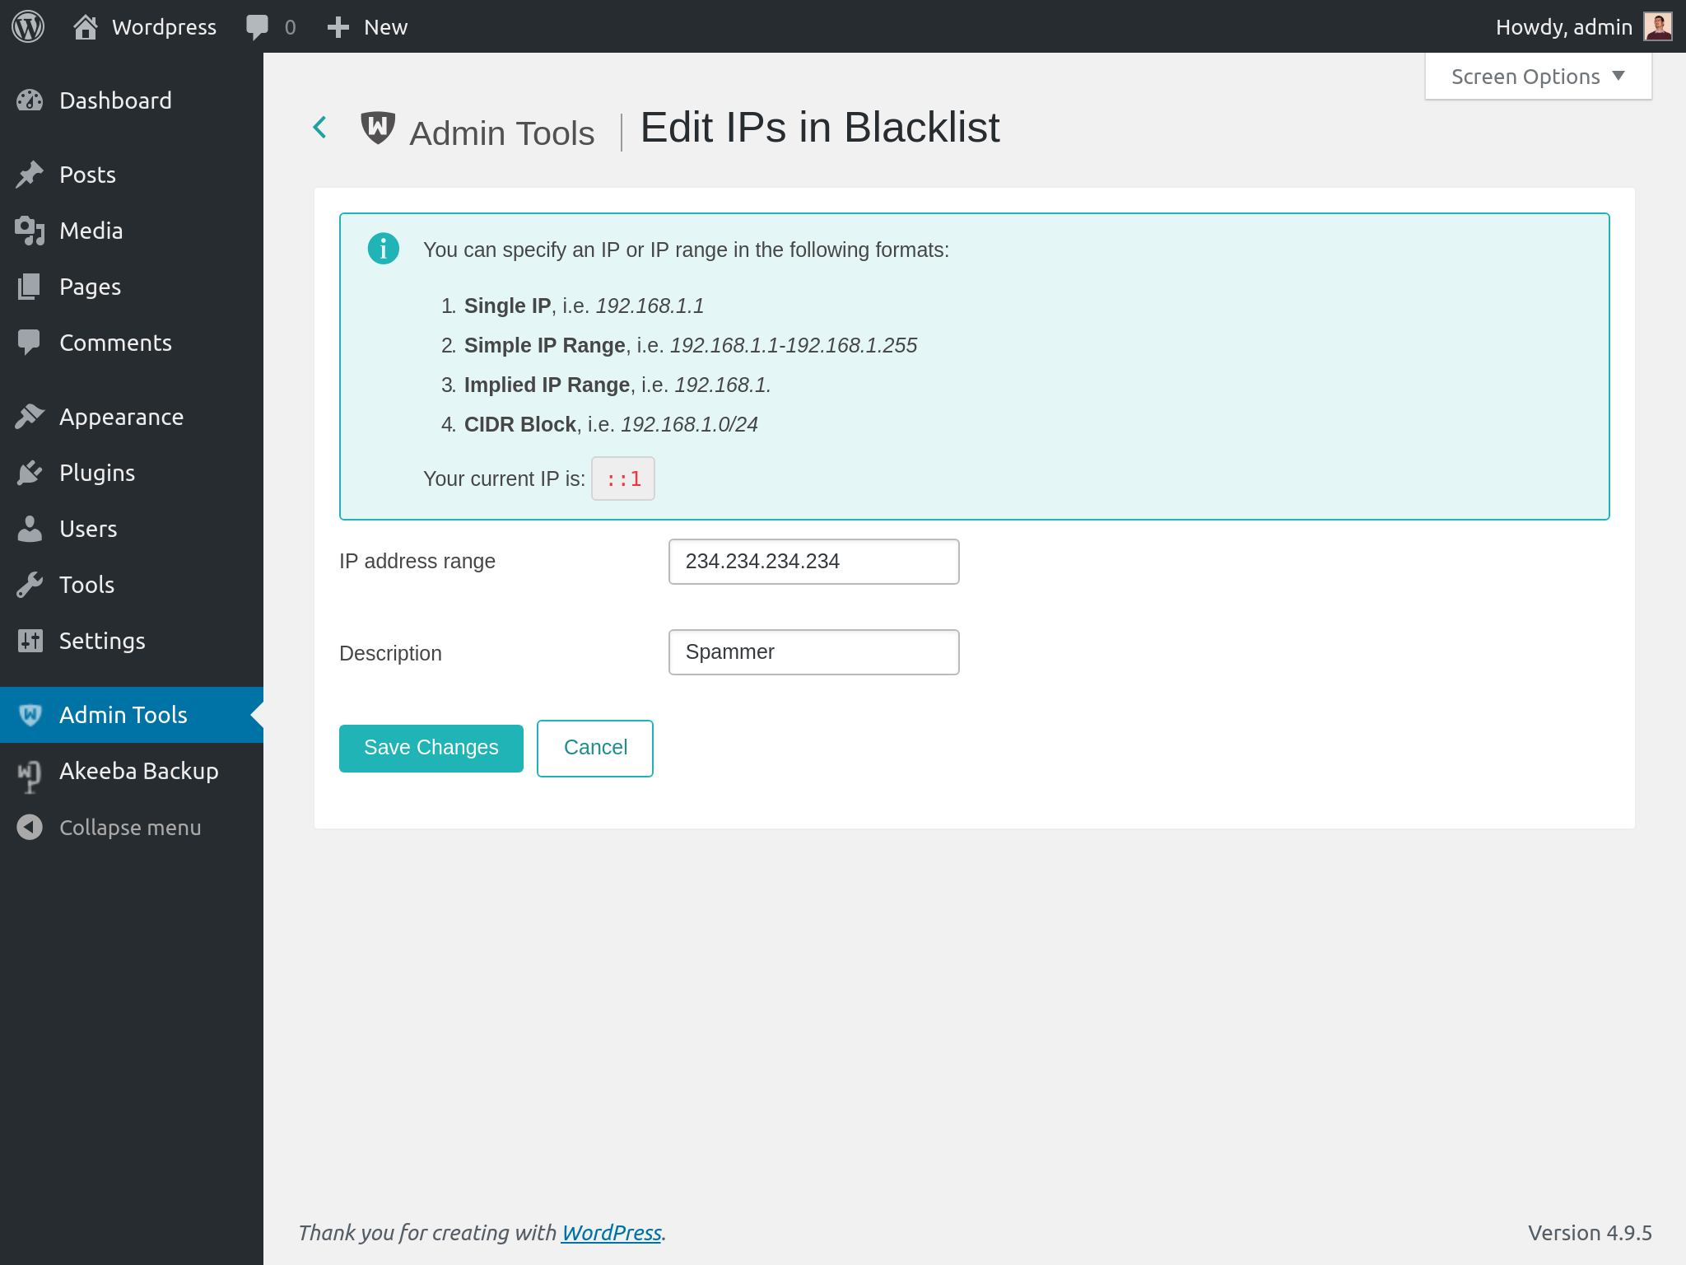The width and height of the screenshot is (1686, 1265).
Task: Click the Description input field
Action: point(814,652)
